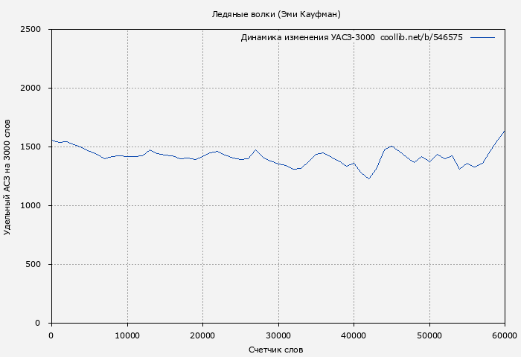The width and height of the screenshot is (521, 357).
Task: Click the 50000 tick label on X-axis
Action: point(429,335)
